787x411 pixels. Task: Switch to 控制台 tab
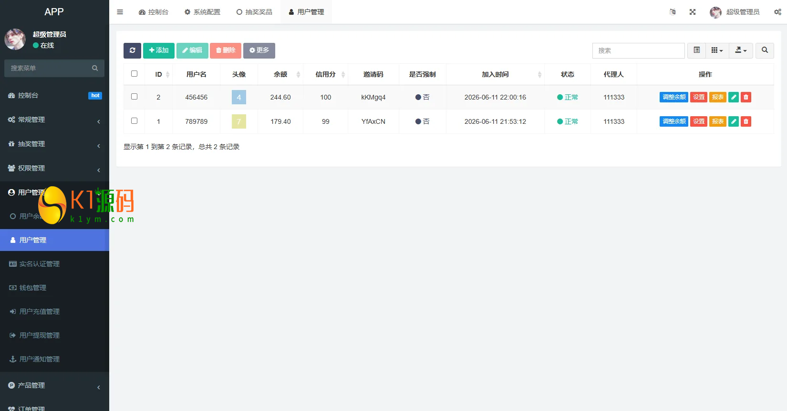pos(153,12)
